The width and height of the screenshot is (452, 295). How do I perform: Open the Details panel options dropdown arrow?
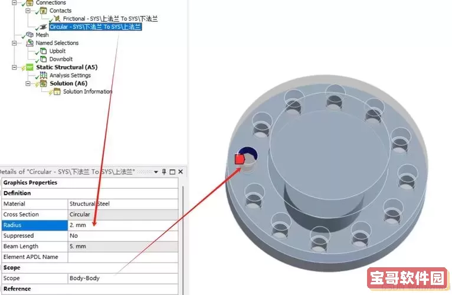click(156, 172)
